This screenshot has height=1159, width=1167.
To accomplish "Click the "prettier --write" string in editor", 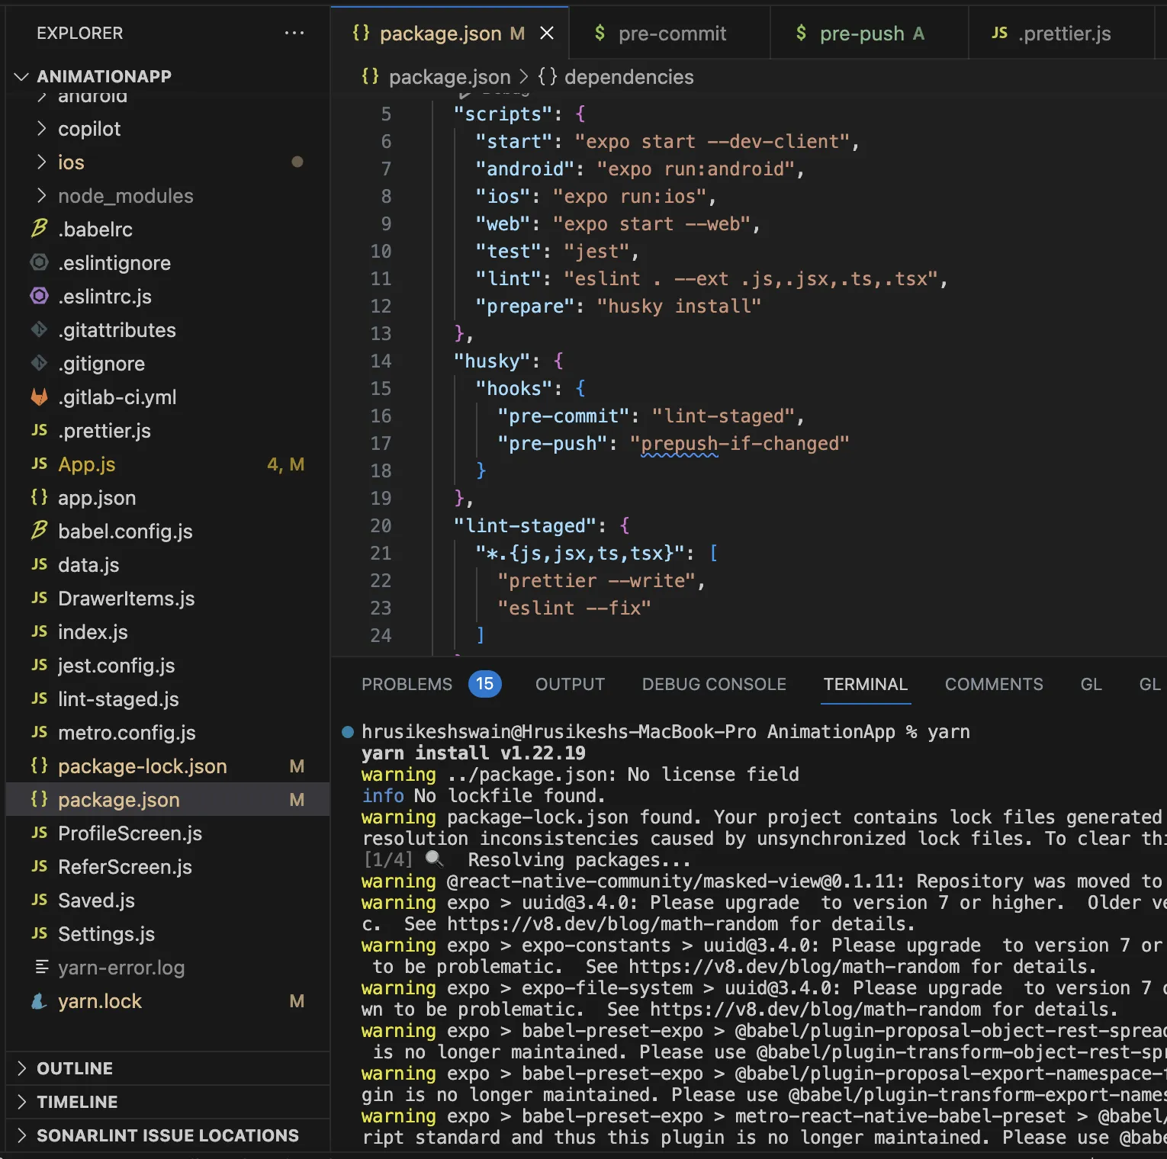I will point(596,580).
